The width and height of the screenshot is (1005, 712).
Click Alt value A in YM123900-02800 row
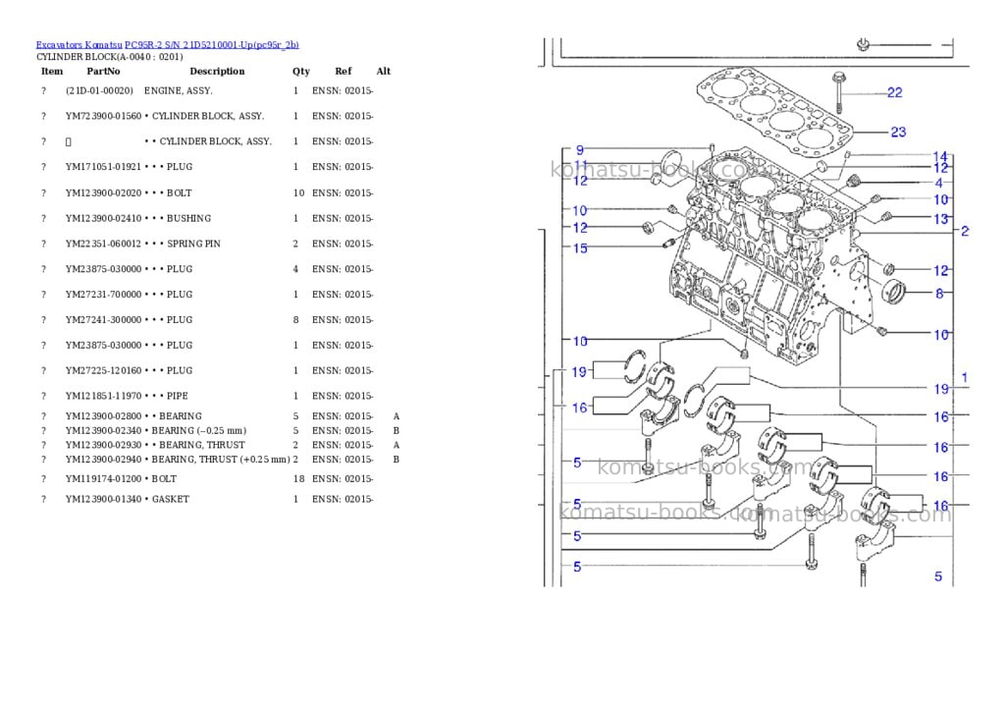[397, 416]
